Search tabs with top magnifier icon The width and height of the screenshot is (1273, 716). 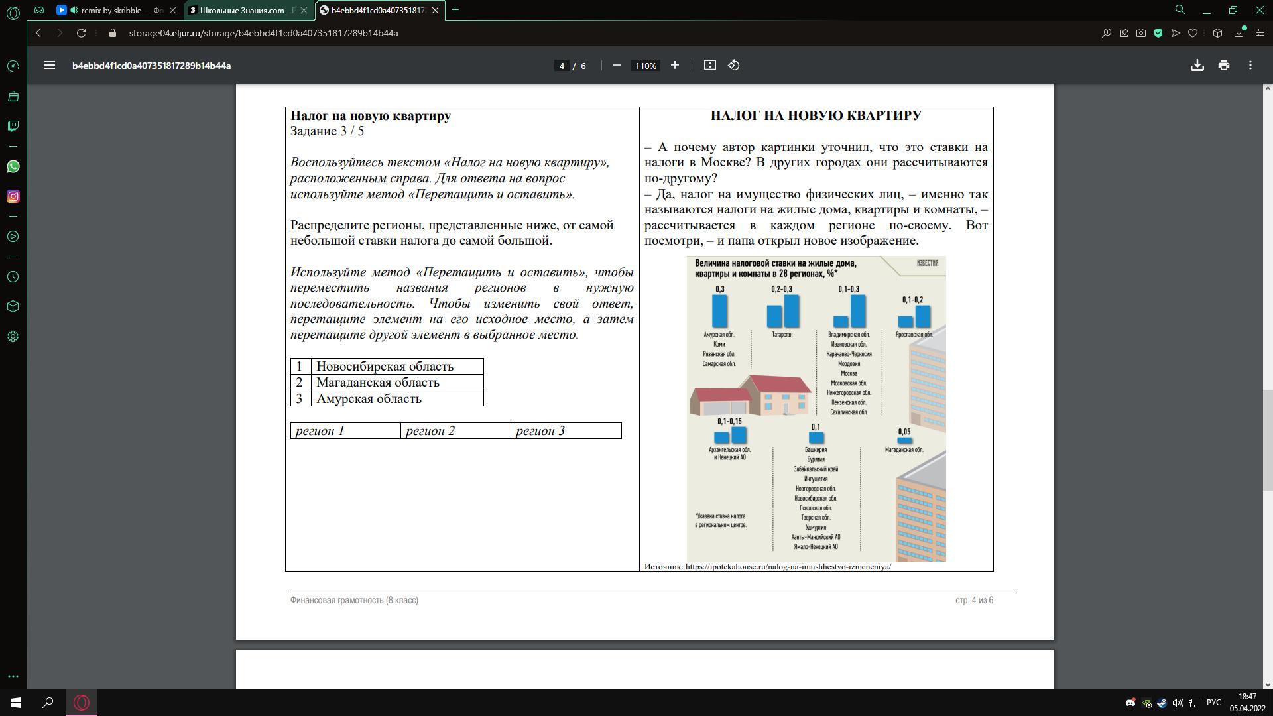point(1180,10)
